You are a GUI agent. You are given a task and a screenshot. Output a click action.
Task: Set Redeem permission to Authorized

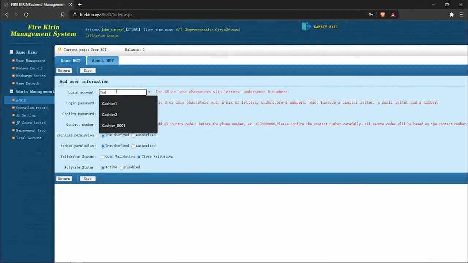click(x=133, y=146)
